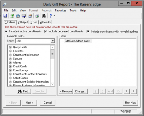This screenshot has height=116, width=144.
Task: Click the fields list scroll down arrow
Action: point(52,84)
